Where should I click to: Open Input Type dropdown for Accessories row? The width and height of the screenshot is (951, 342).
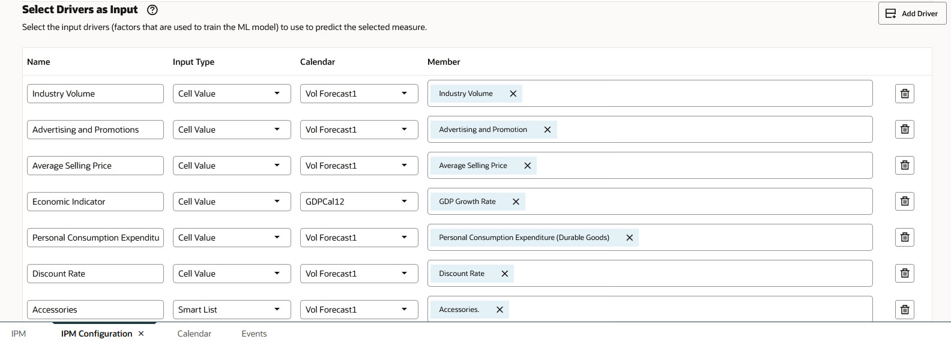(x=231, y=310)
